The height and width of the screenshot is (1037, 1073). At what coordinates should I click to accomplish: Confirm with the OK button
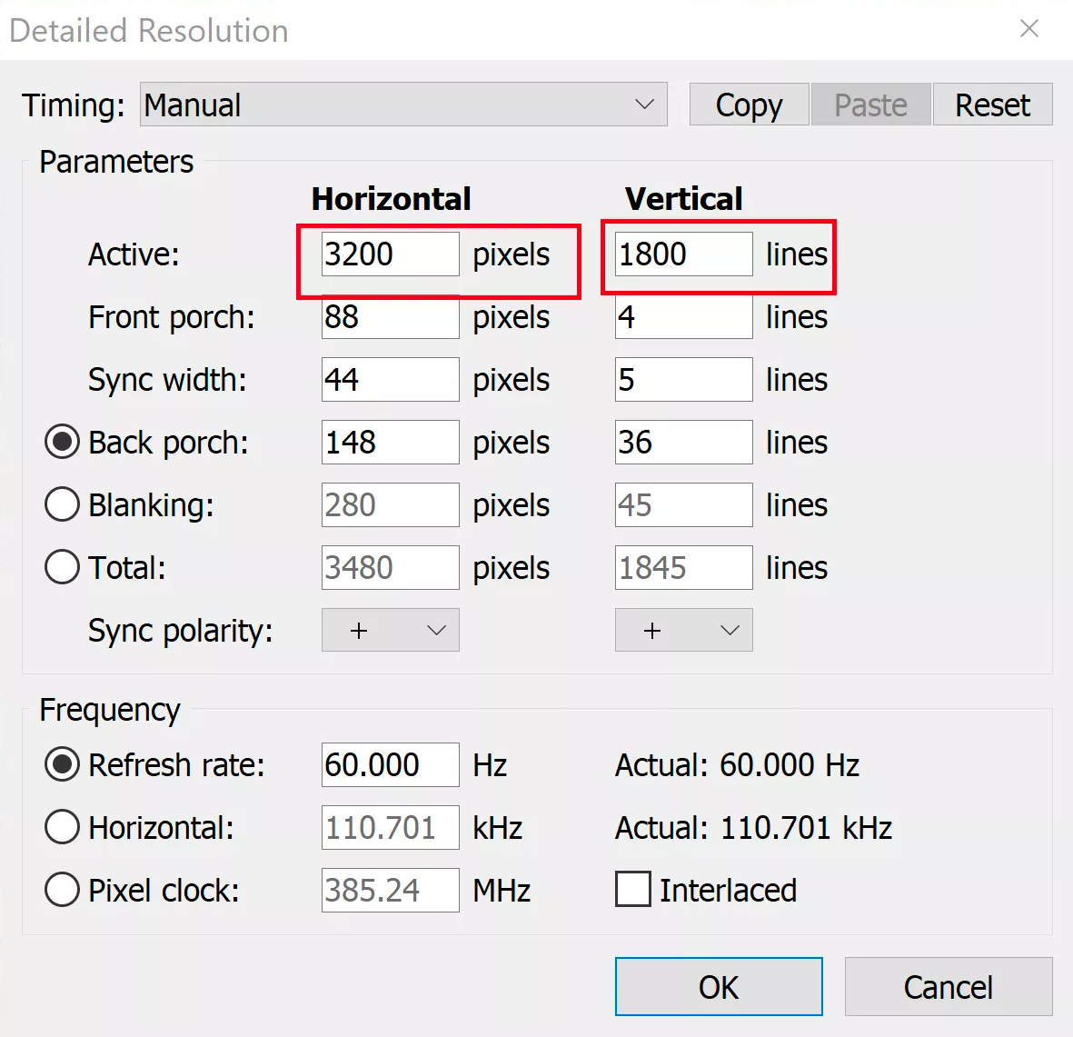tap(719, 986)
